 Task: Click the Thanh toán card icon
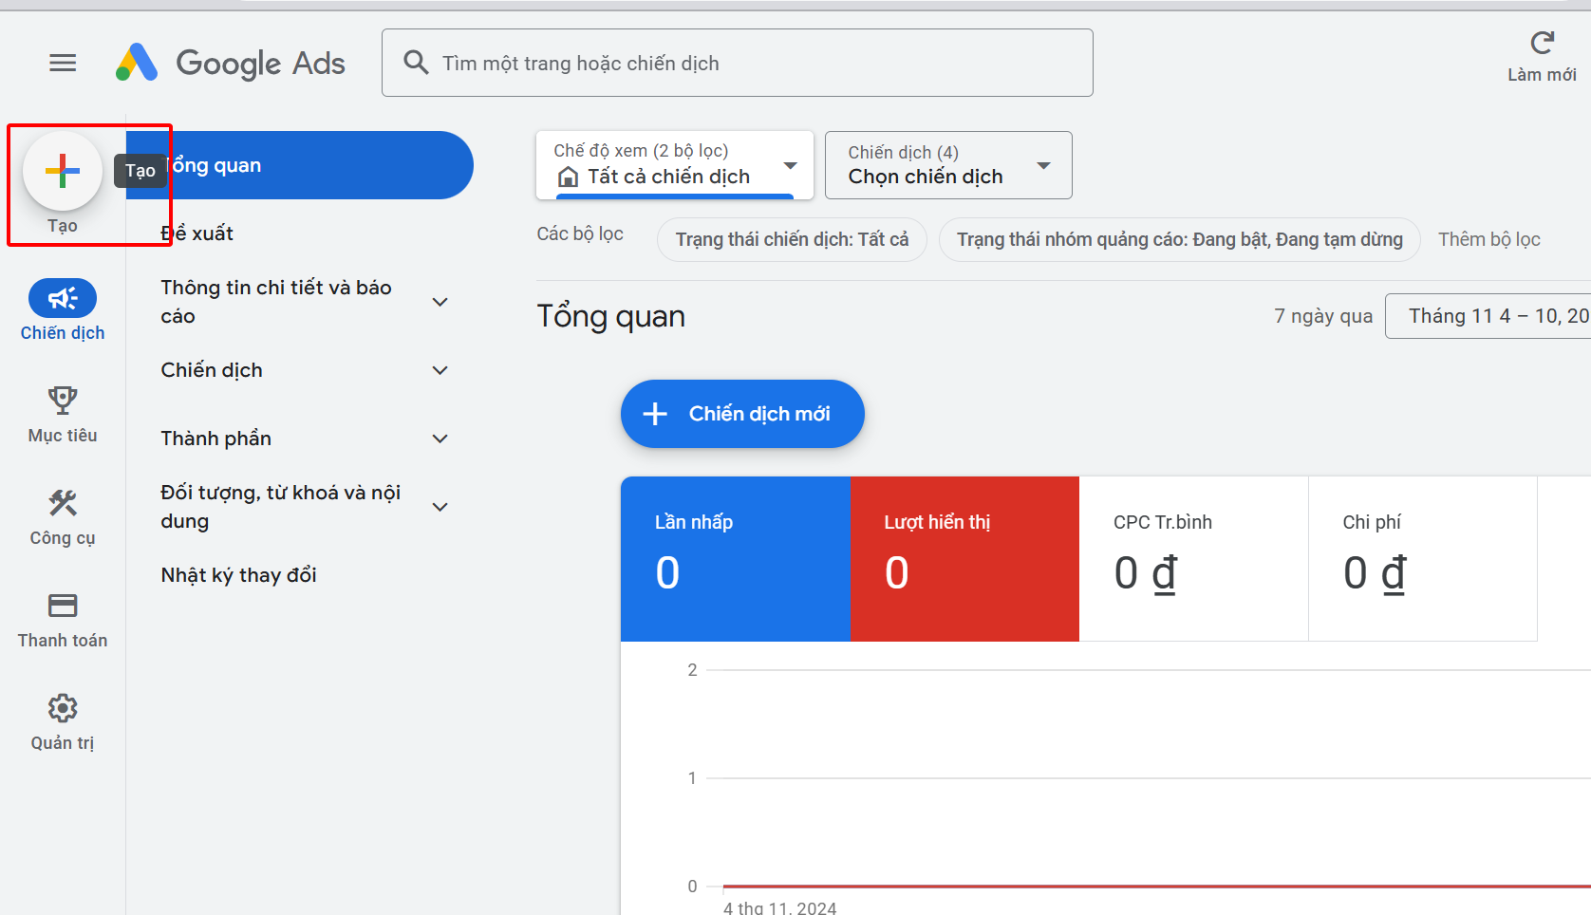(62, 606)
